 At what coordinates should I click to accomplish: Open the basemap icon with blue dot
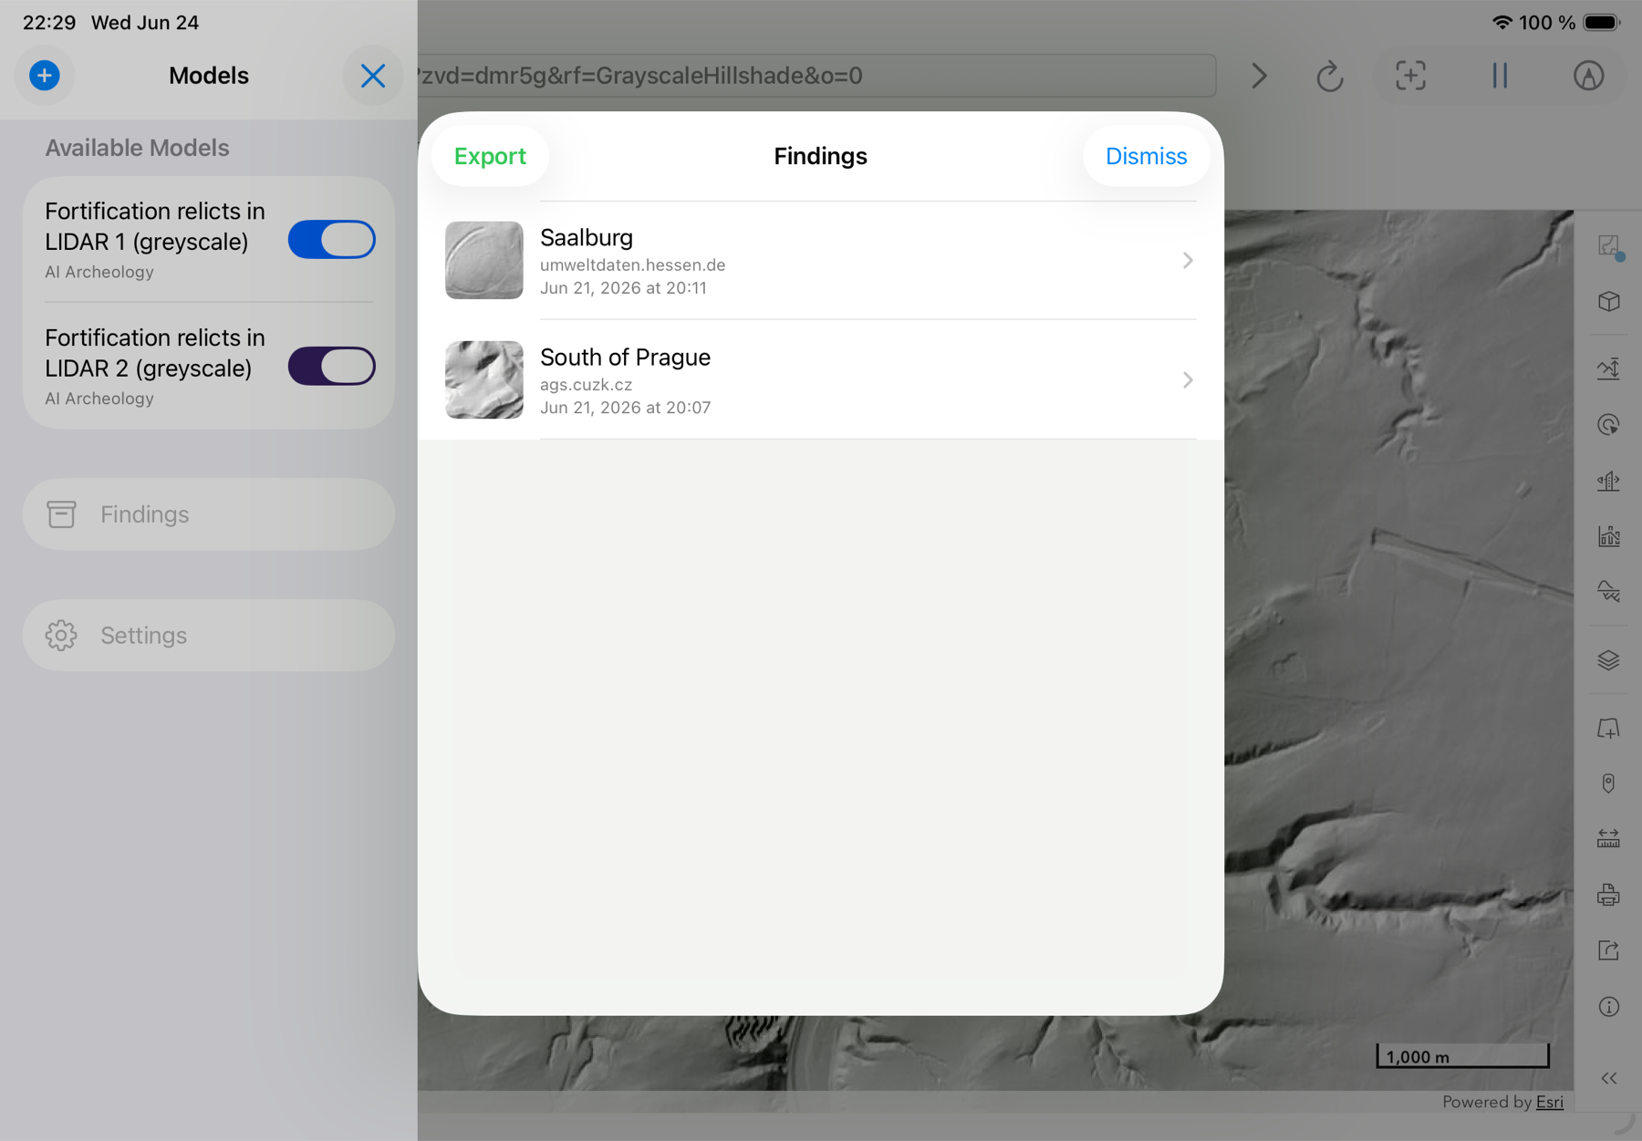click(x=1609, y=246)
